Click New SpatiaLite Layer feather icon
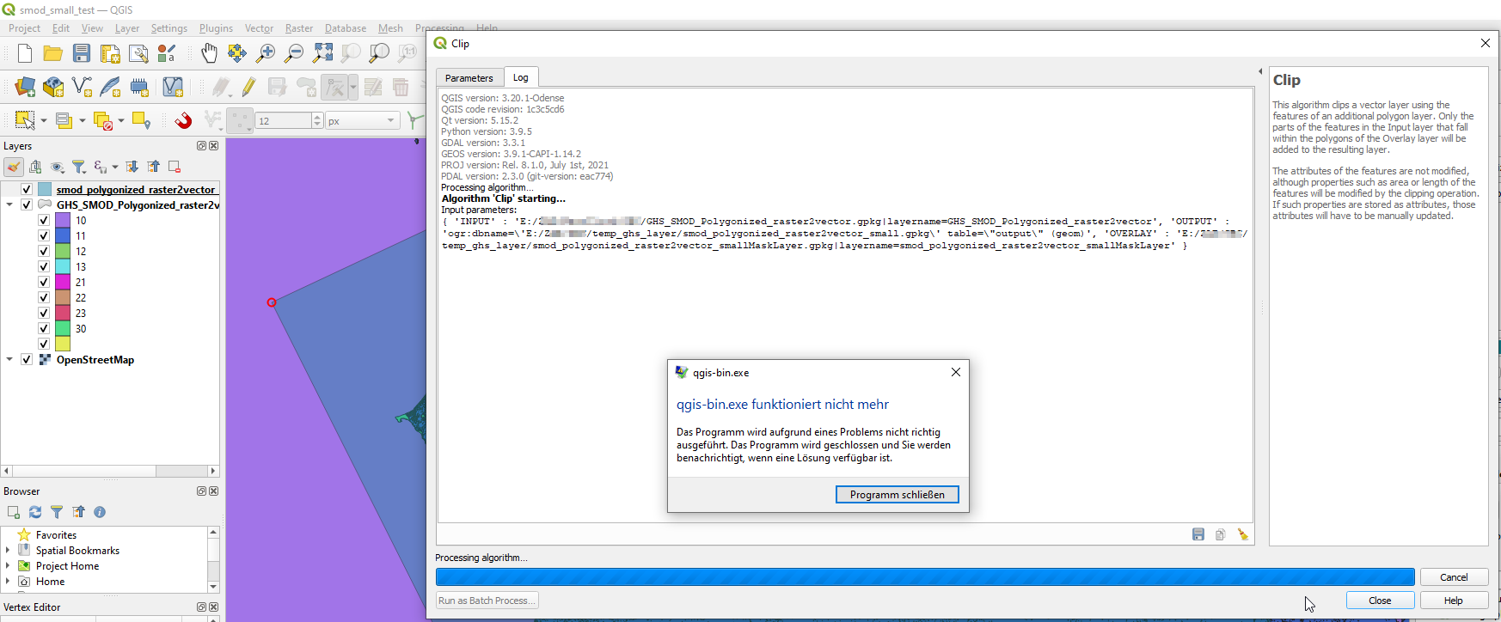This screenshot has width=1501, height=622. pyautogui.click(x=111, y=87)
